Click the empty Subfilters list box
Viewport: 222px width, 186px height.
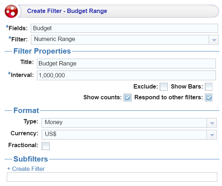(x=112, y=177)
